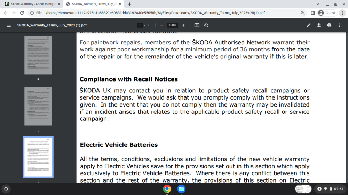Edit the current page number field
The height and width of the screenshot is (195, 348).
pyautogui.click(x=140, y=25)
